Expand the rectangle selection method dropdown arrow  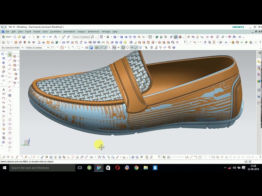82,48
